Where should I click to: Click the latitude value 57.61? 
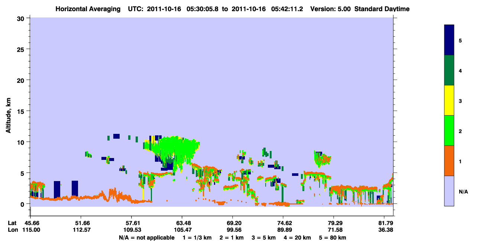point(132,223)
